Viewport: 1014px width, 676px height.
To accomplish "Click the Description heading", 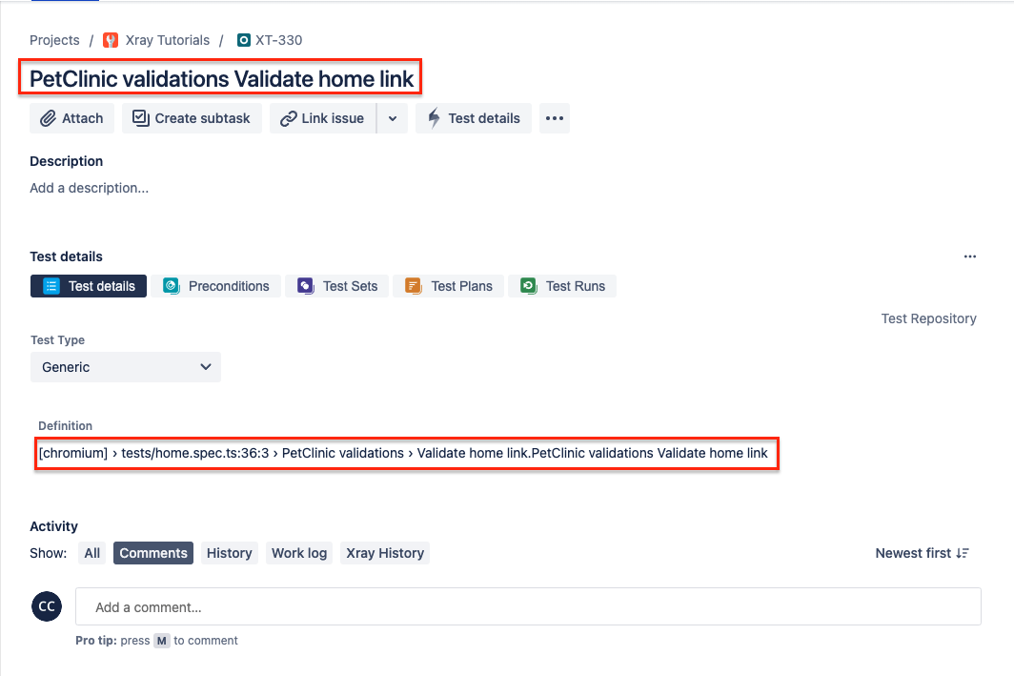I will coord(66,161).
